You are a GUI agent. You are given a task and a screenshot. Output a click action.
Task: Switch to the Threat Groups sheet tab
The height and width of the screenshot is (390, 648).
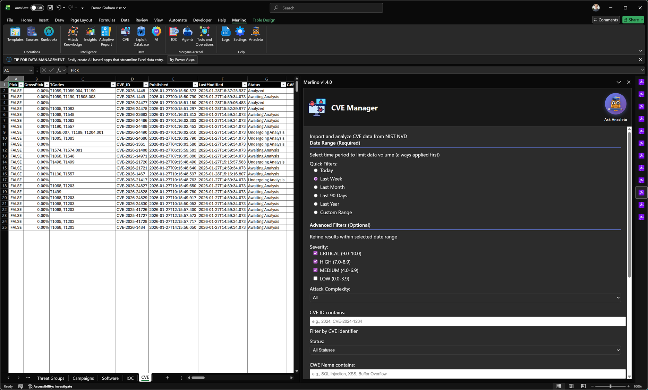51,378
